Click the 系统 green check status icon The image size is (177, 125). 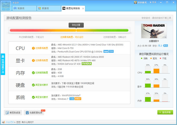point(33,97)
